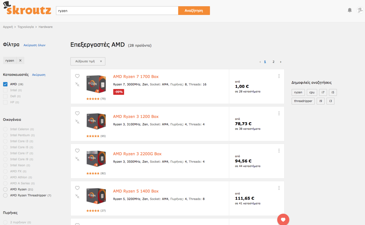Click the i3 popular search tag
The width and height of the screenshot is (365, 225).
[330, 101]
